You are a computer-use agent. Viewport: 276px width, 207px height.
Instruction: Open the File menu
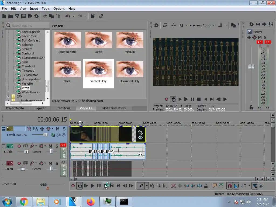[x=4, y=8]
